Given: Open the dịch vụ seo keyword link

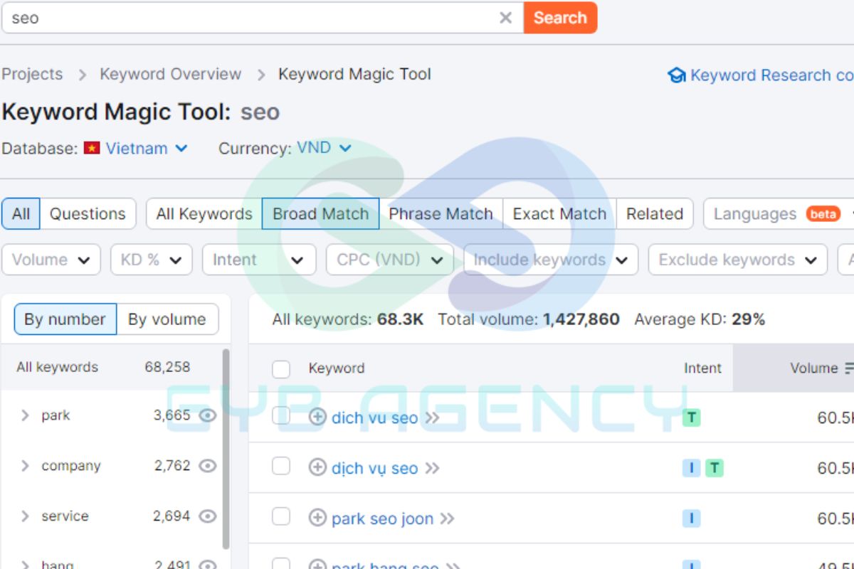Looking at the screenshot, I should [374, 468].
